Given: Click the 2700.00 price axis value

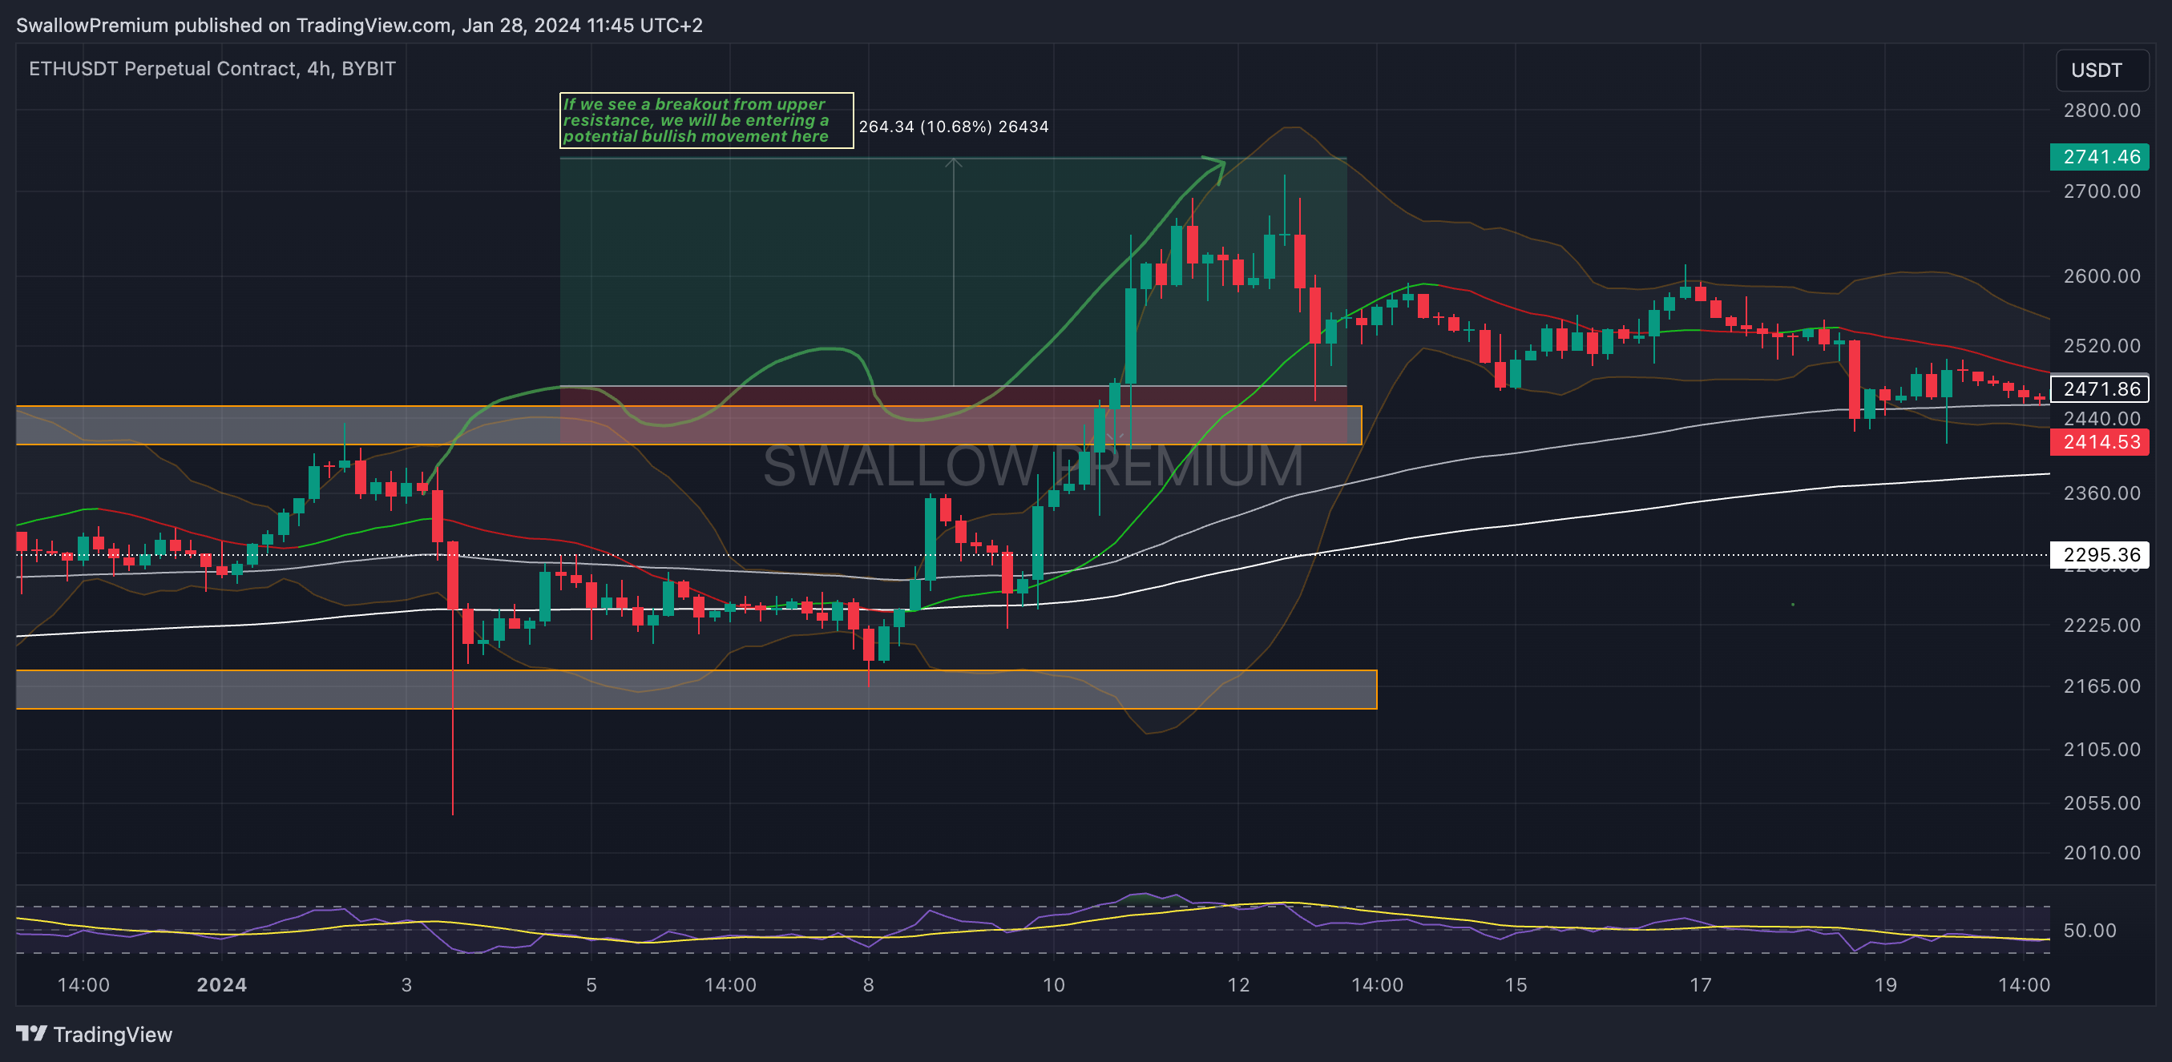Looking at the screenshot, I should [x=2101, y=191].
